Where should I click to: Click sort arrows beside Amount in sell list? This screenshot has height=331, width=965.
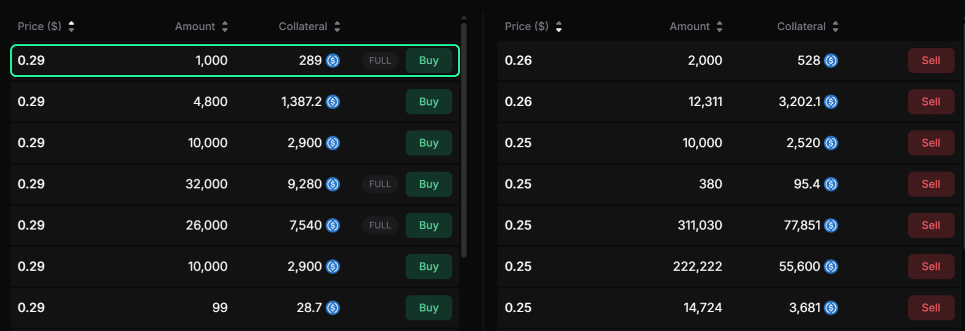click(719, 27)
